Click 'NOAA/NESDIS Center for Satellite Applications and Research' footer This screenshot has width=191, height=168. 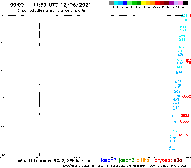pyautogui.click(x=104, y=166)
